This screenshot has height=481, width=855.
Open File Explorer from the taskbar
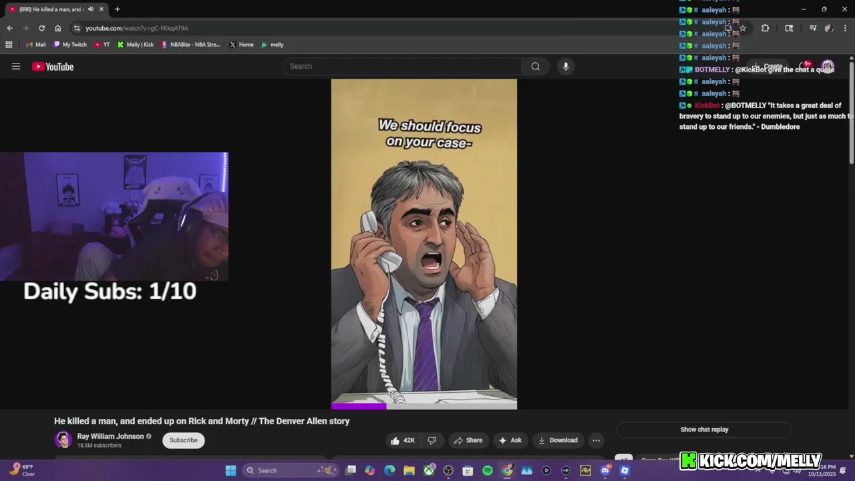pos(409,470)
